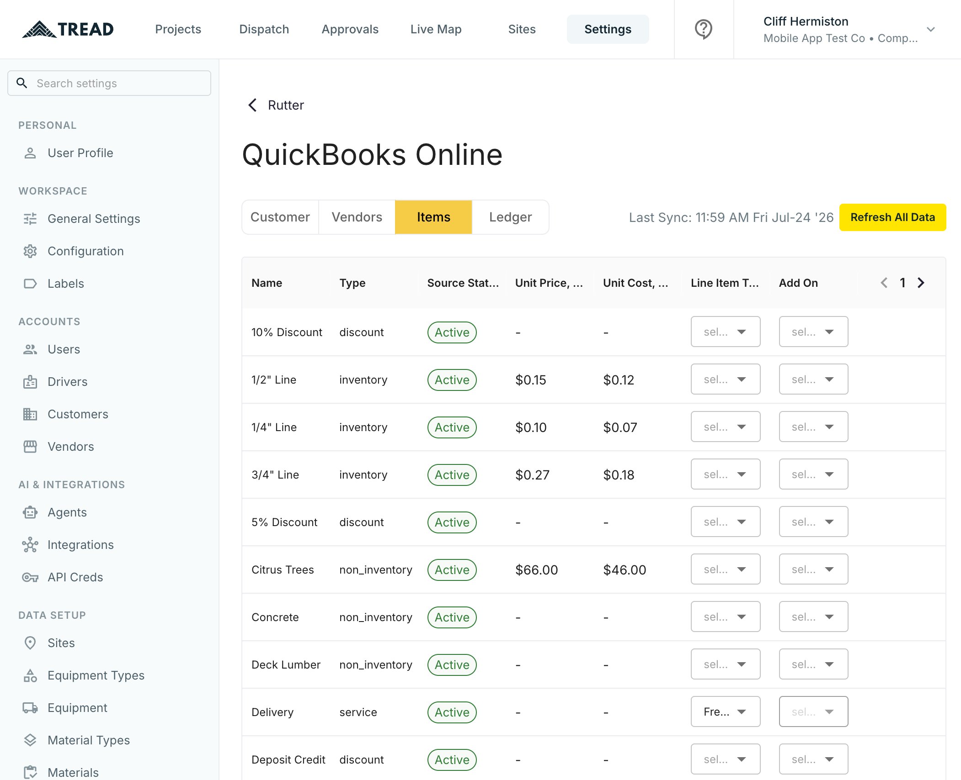Click the Last Sync timestamp text
The width and height of the screenshot is (961, 780).
pos(731,217)
